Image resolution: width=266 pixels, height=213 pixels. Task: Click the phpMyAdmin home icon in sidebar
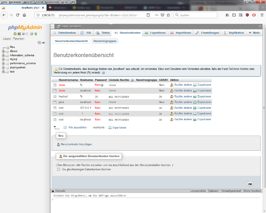(15, 34)
